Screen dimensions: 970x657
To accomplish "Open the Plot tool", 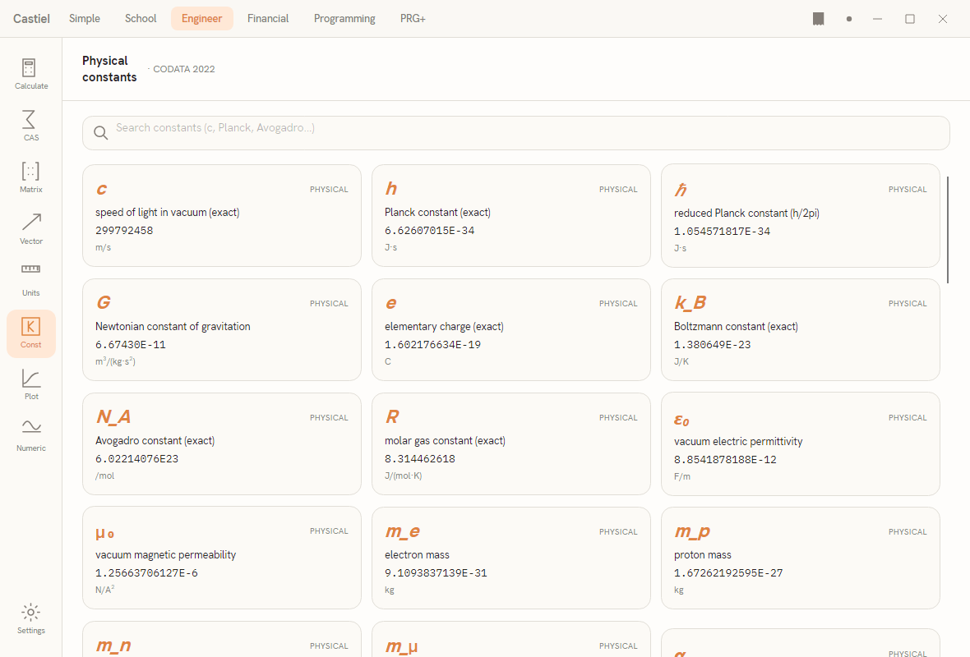I will [x=31, y=384].
